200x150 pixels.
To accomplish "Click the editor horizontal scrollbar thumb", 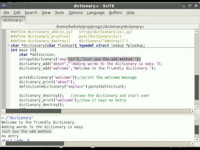I will click(x=33, y=111).
